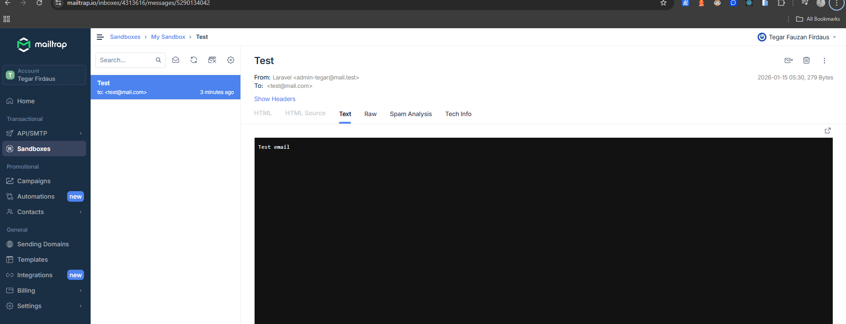Click the forward email icon
846x324 pixels.
point(789,60)
